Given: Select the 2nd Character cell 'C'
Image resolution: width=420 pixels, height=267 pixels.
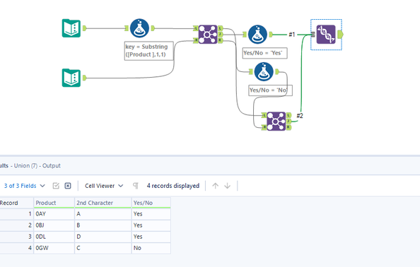Looking at the screenshot, I should 103,248.
